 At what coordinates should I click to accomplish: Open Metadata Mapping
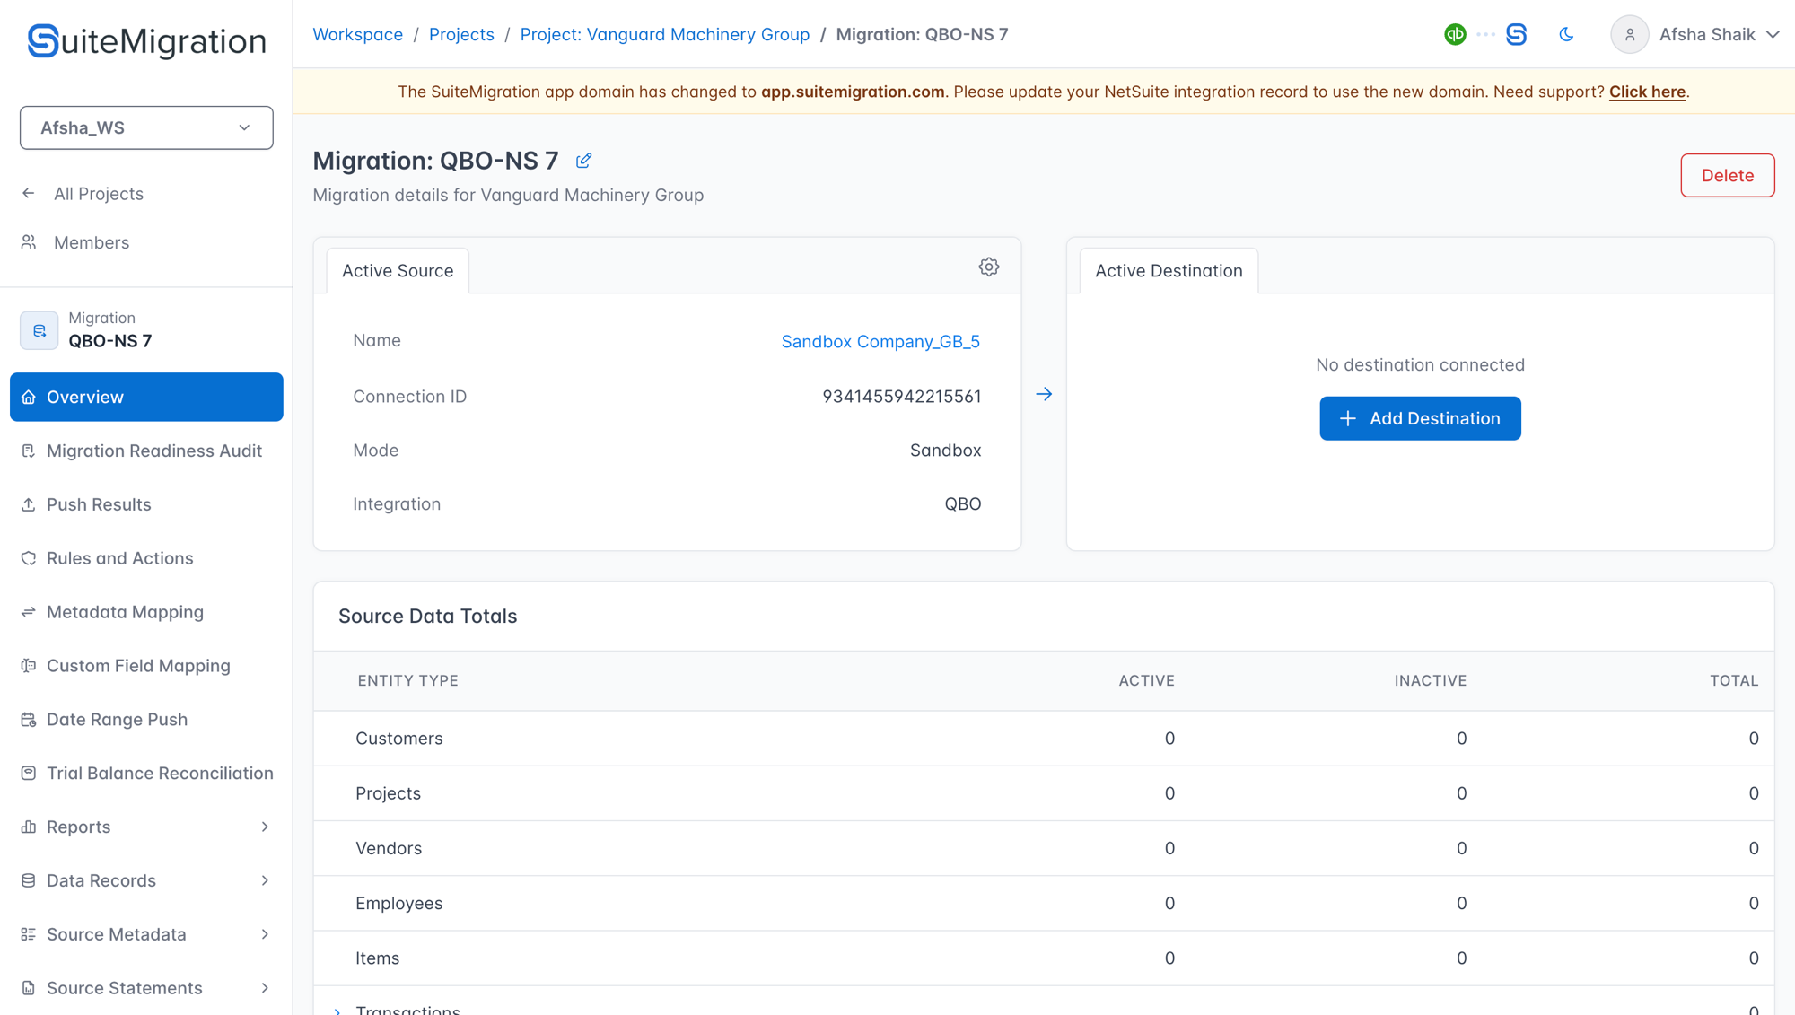(146, 612)
